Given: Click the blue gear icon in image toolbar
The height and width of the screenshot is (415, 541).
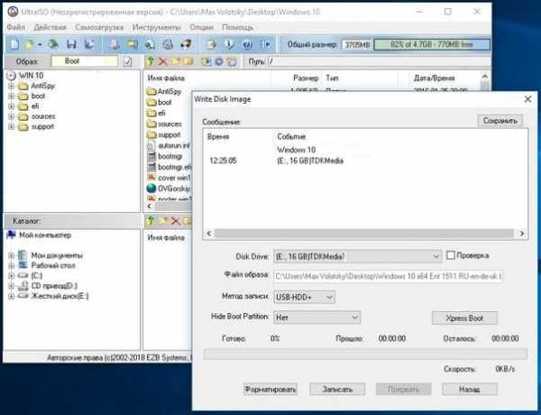Looking at the screenshot, I should (219, 62).
